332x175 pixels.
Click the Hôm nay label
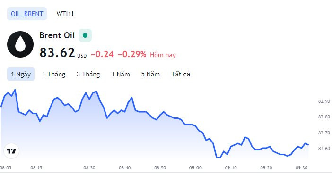click(x=163, y=55)
